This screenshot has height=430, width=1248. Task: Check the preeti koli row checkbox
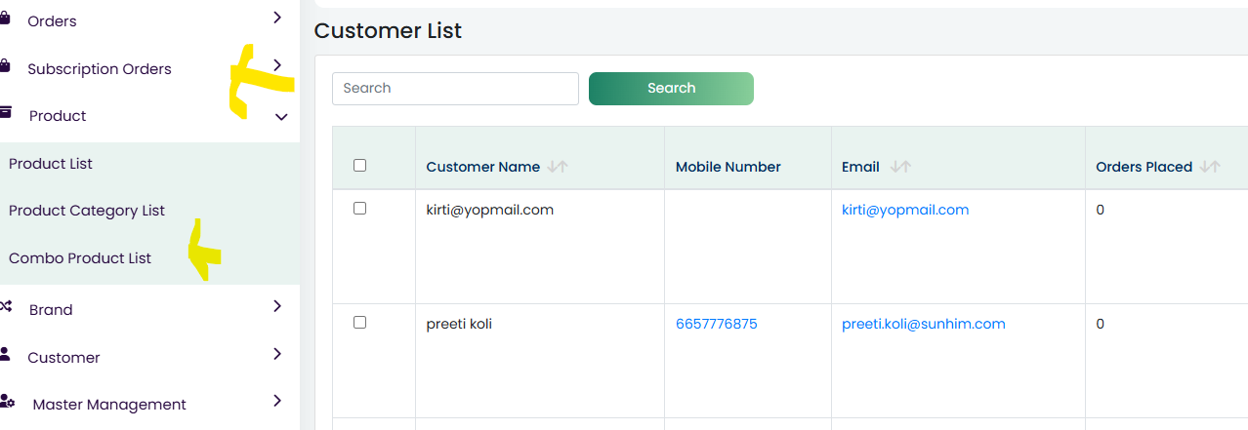359,323
